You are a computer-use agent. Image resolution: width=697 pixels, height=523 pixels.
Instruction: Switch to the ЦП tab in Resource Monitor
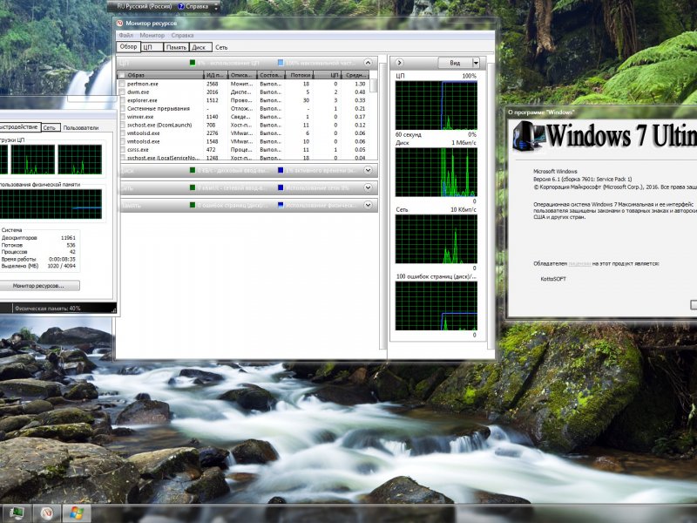click(152, 47)
